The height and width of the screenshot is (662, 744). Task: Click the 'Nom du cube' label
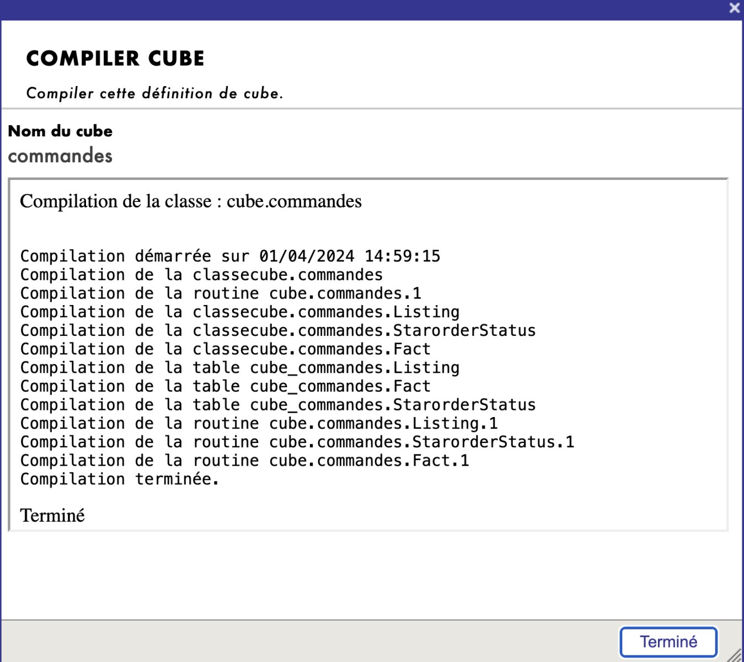(x=60, y=131)
